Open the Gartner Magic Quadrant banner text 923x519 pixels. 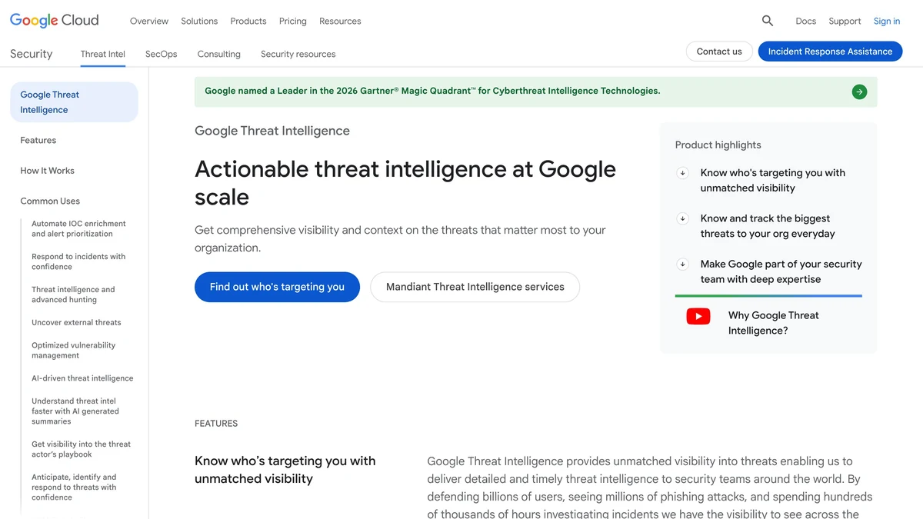coord(432,91)
